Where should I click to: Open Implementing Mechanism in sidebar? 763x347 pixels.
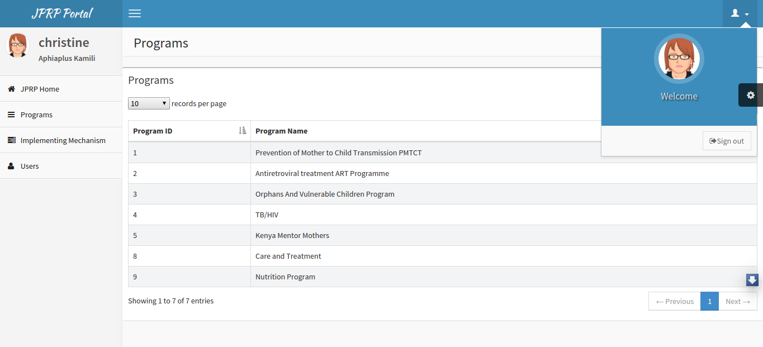click(x=61, y=140)
